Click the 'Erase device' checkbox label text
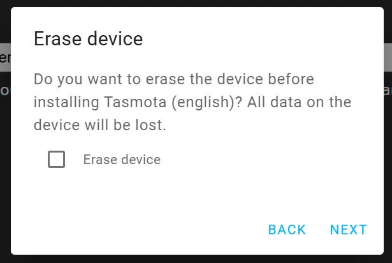This screenshot has height=263, width=392. [x=122, y=160]
